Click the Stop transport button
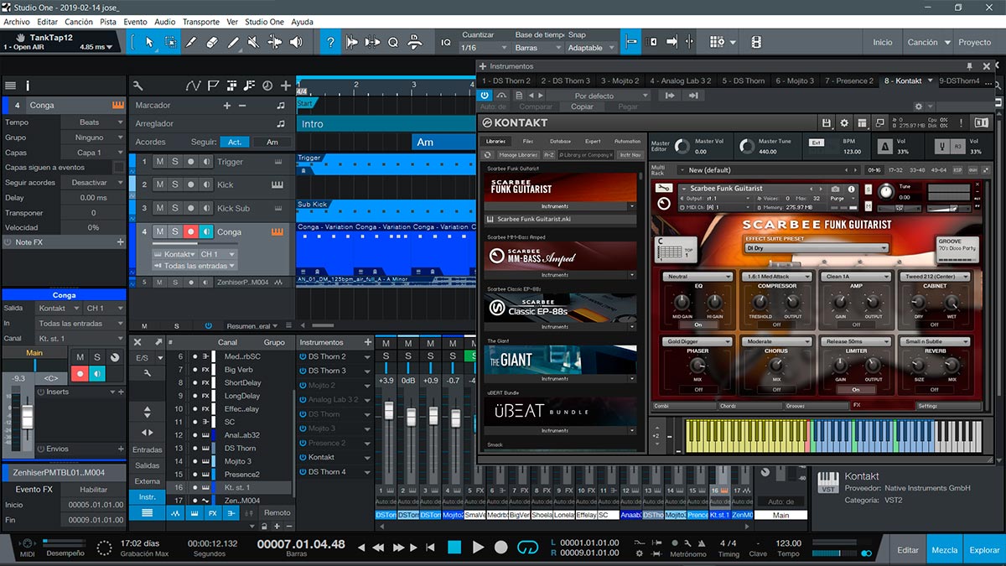 [454, 548]
